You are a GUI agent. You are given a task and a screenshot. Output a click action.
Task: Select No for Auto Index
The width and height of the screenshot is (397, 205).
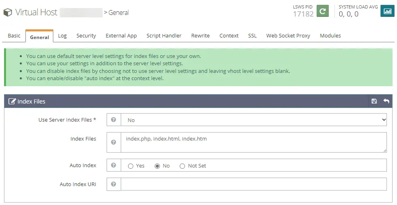(158, 166)
